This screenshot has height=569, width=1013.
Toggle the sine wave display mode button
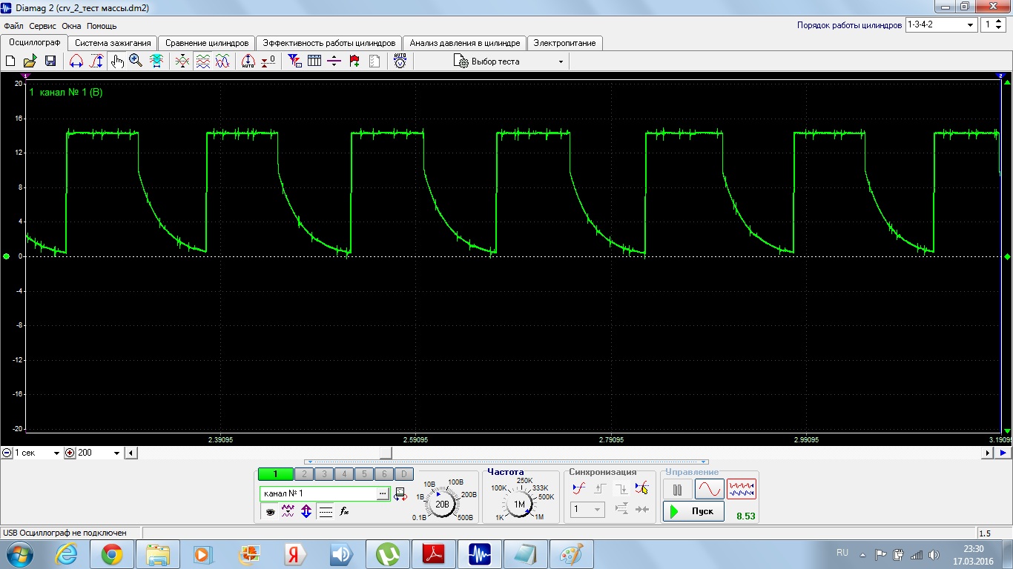click(x=709, y=489)
